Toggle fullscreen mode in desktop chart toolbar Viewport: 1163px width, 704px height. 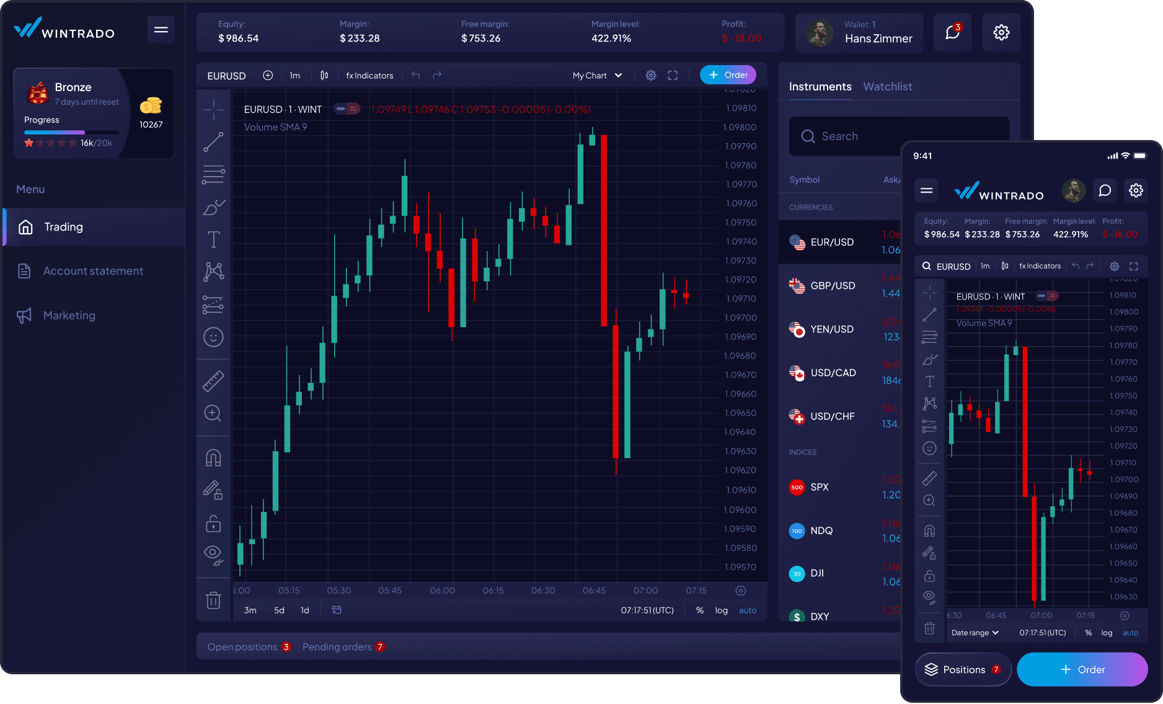(x=673, y=75)
